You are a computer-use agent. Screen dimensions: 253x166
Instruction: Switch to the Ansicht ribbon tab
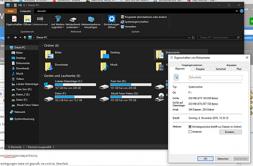(x=41, y=11)
